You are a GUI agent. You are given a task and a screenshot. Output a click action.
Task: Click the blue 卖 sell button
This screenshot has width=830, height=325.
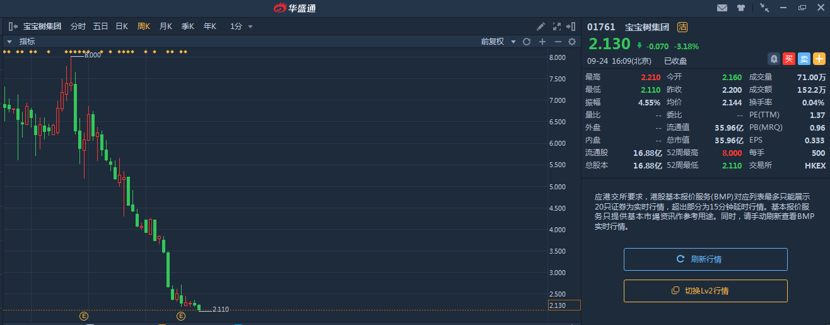click(x=804, y=59)
